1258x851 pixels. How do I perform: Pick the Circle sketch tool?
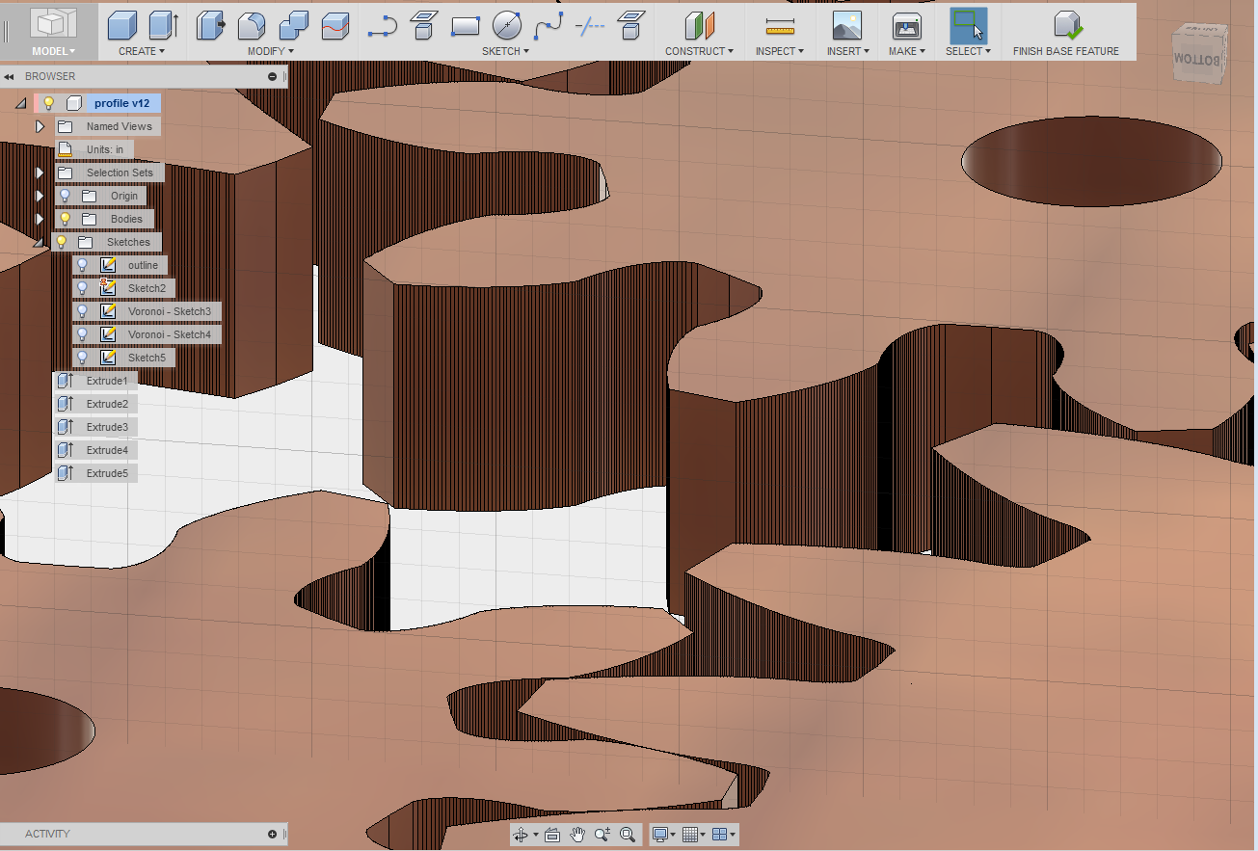(505, 26)
